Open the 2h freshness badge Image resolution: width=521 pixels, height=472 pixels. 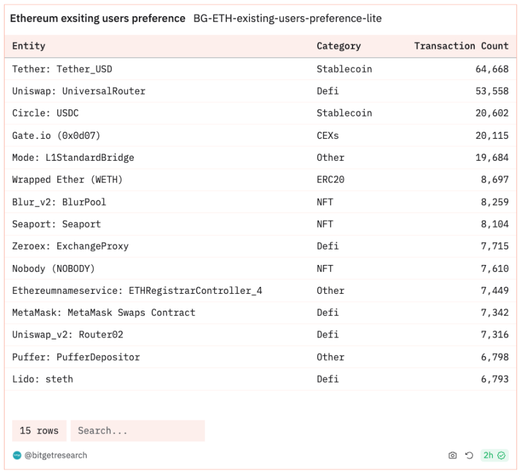point(495,455)
